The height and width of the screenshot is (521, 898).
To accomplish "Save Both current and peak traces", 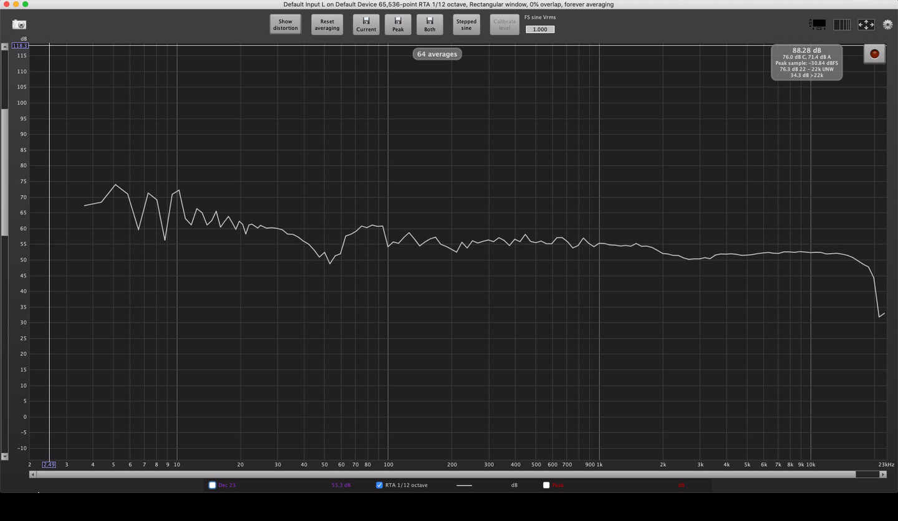I will 430,25.
